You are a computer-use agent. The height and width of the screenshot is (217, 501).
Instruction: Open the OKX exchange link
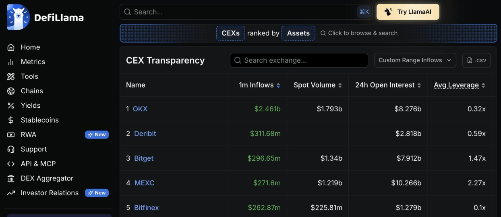[x=140, y=109]
